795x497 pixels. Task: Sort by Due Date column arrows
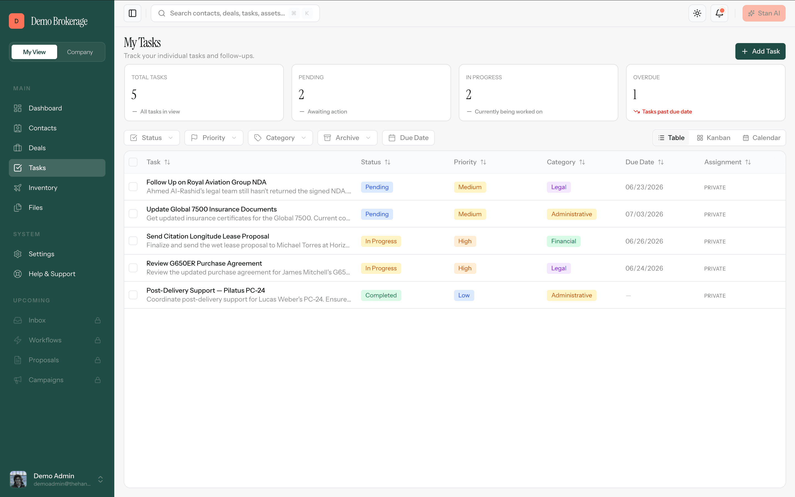coord(661,162)
